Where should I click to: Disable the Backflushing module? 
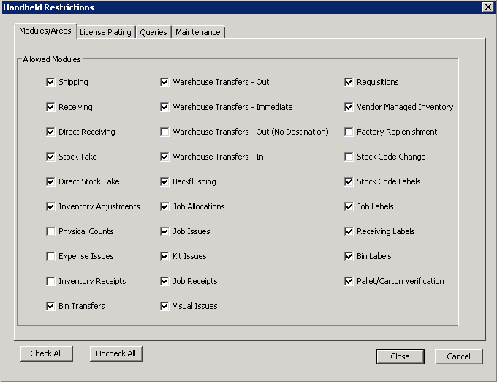click(164, 181)
